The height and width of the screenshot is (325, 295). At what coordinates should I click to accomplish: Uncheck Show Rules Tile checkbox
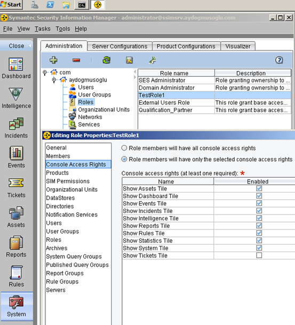pos(259,233)
